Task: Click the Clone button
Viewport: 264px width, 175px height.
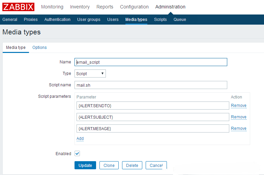Action: point(109,165)
